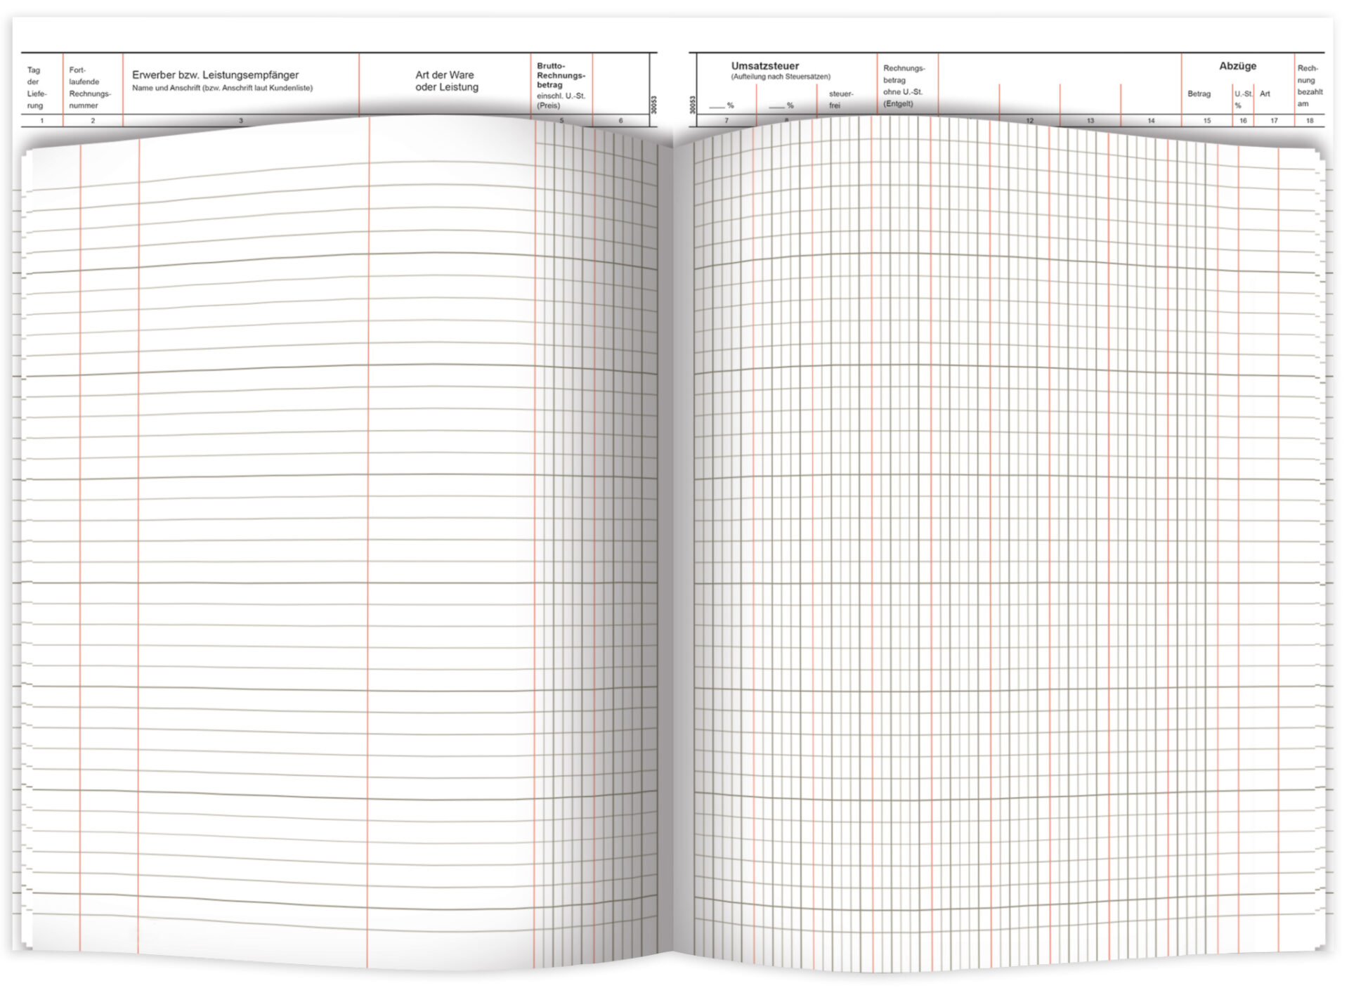Click the 'Tag der Lieferung' column header

37,88
